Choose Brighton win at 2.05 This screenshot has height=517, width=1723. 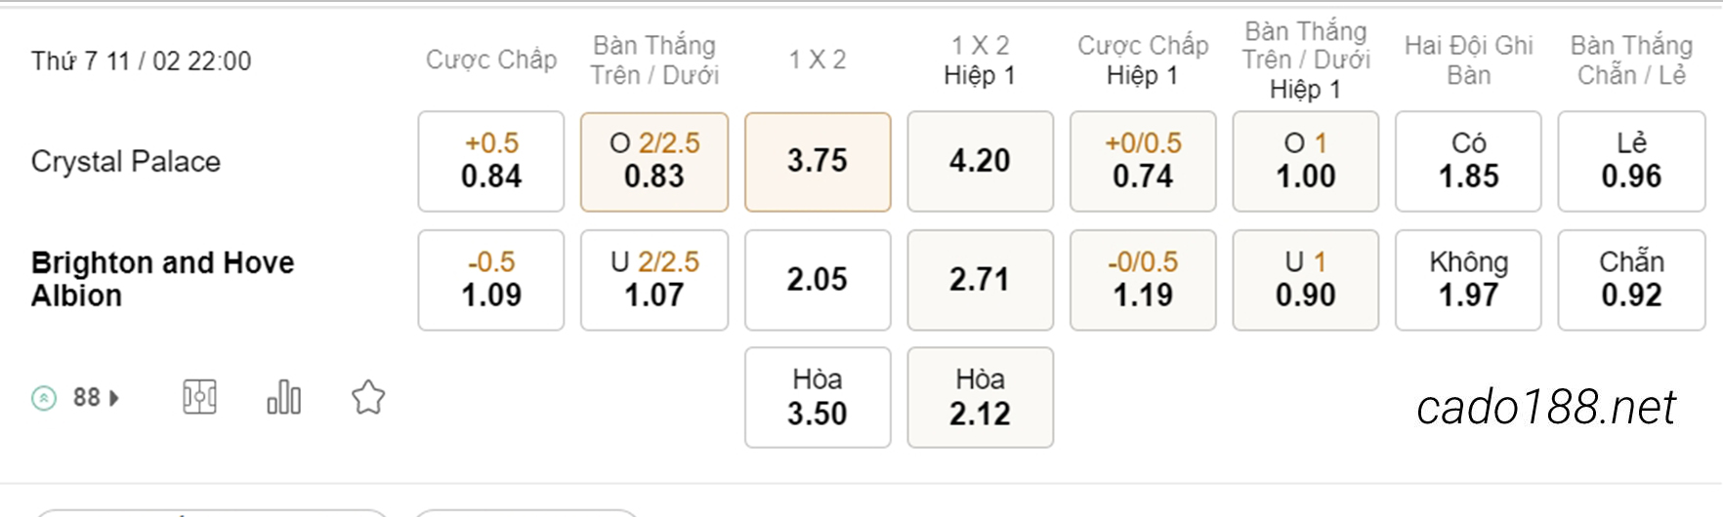point(818,280)
